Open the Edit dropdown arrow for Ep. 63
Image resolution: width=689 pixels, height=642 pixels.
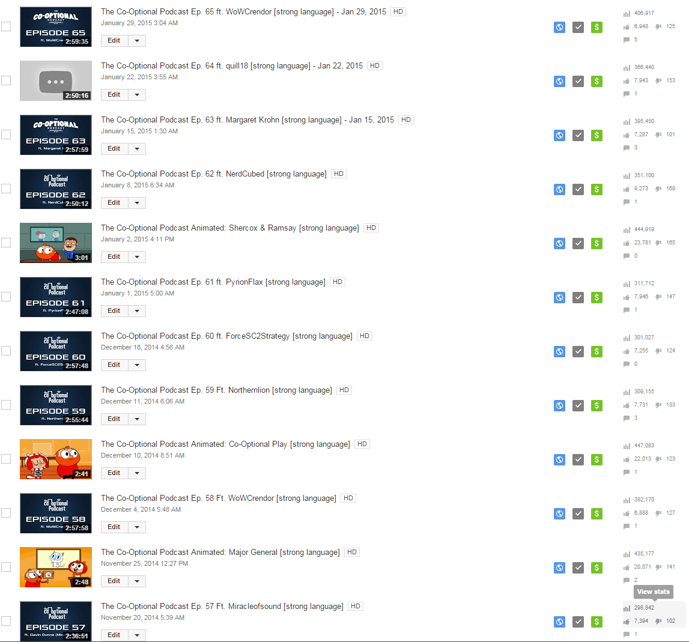[137, 149]
